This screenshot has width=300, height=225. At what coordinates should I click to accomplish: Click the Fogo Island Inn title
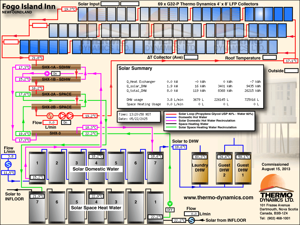coord(29,6)
